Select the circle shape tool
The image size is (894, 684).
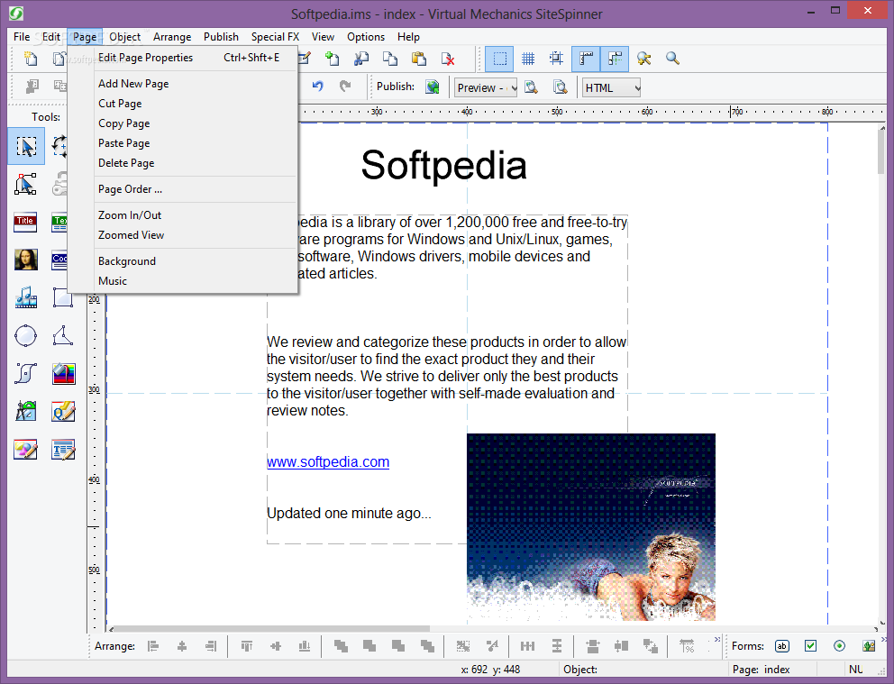[x=25, y=336]
